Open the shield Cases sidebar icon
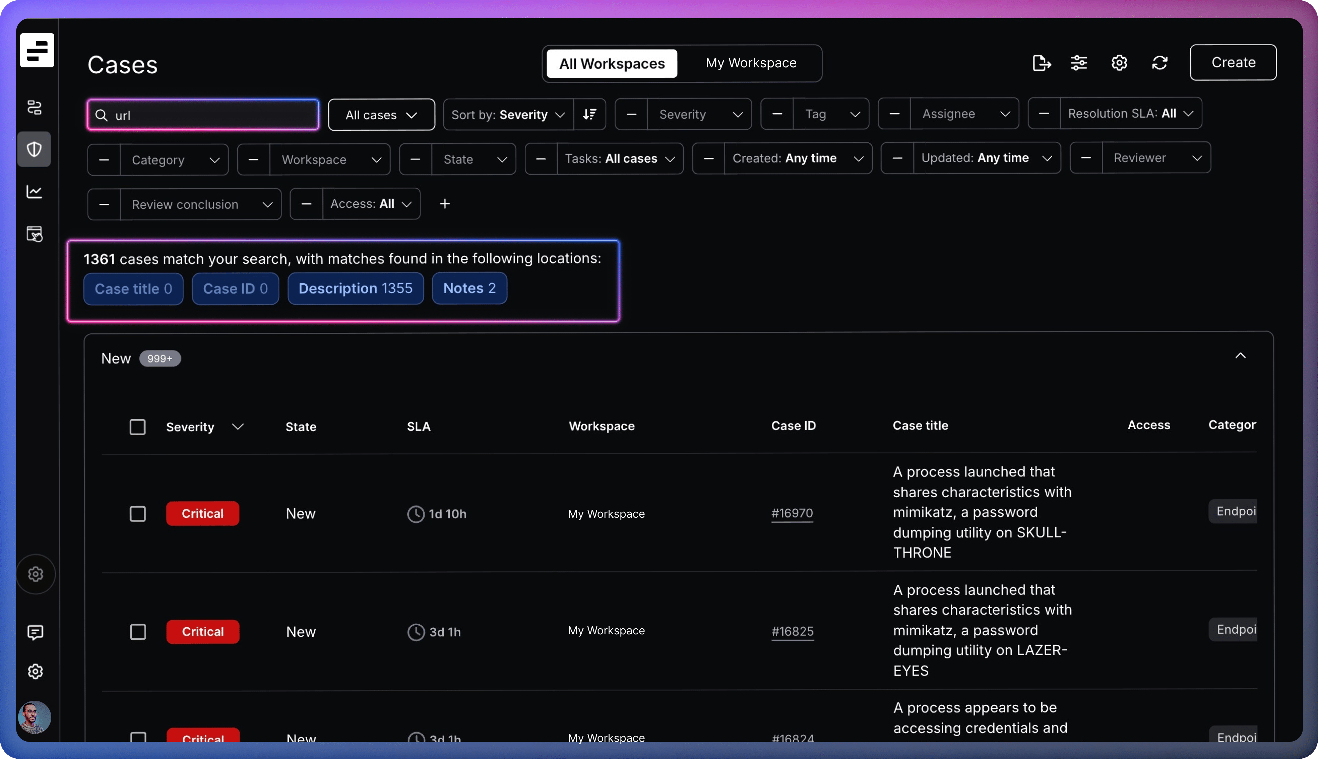The height and width of the screenshot is (759, 1318). [35, 149]
